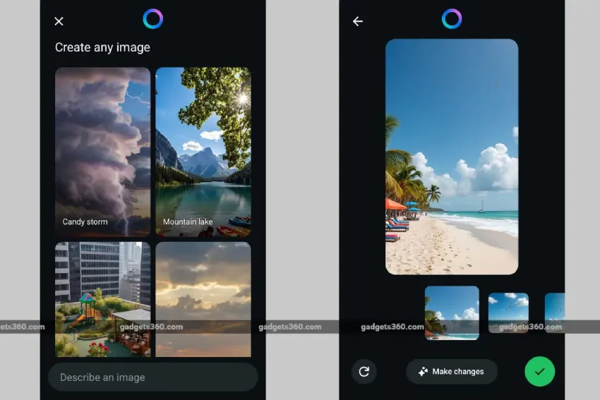600x400 pixels.
Task: Confirm the image with the green checkmark
Action: pos(539,371)
